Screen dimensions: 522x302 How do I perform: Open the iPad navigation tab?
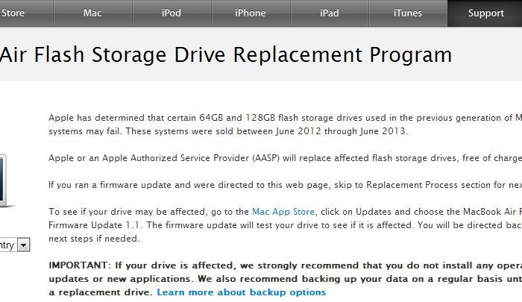pos(329,13)
